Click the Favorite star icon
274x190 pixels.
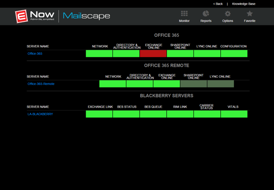249,14
